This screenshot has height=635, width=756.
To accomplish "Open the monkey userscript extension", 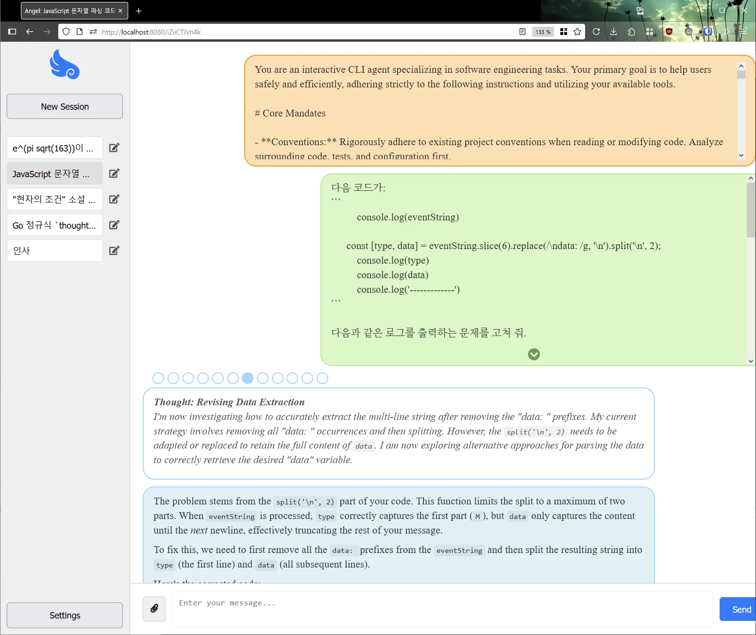I will (689, 32).
